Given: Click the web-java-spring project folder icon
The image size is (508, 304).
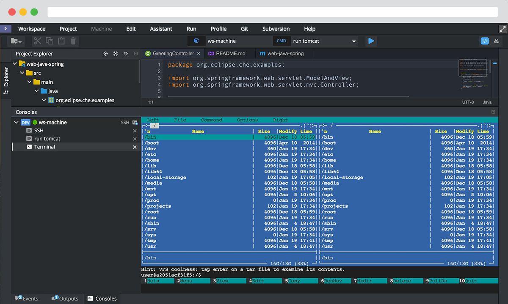Looking at the screenshot, I should point(22,64).
